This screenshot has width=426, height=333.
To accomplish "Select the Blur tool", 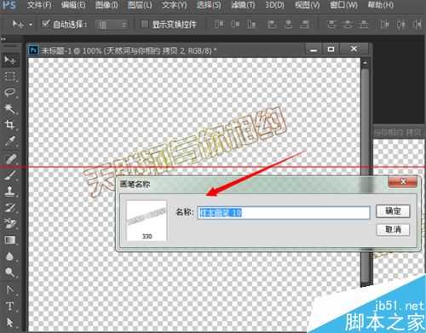I will click(10, 256).
